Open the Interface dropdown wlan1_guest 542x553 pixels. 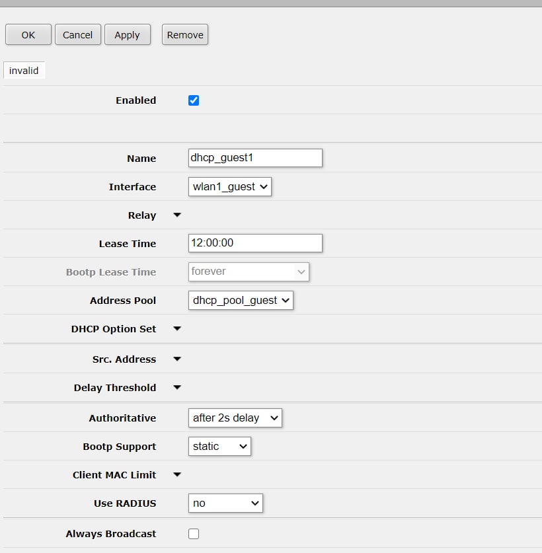point(230,186)
